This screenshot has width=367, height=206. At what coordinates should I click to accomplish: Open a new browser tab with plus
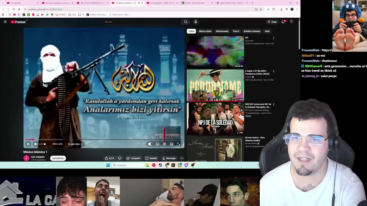click(x=252, y=3)
